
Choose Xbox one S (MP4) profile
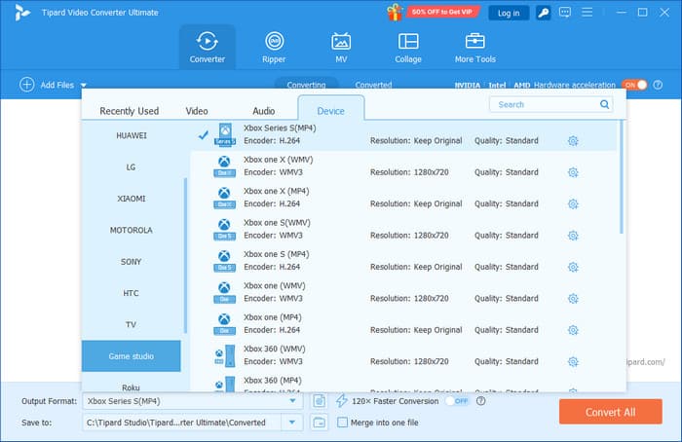(403, 261)
